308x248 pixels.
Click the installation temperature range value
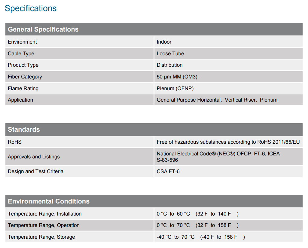(197, 214)
